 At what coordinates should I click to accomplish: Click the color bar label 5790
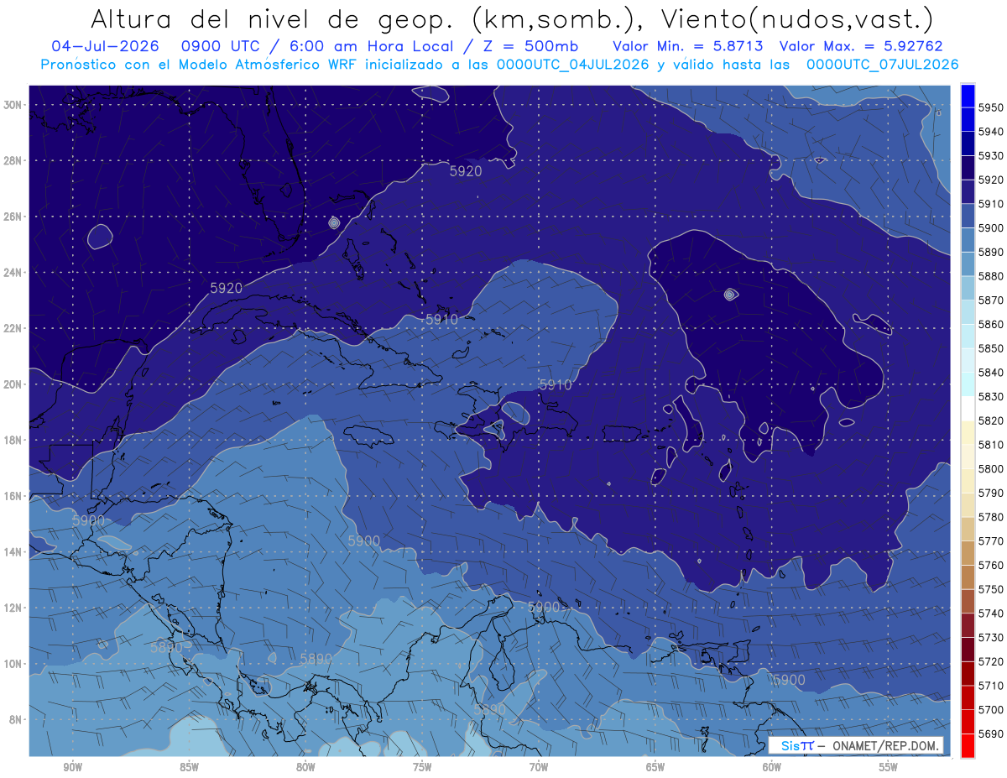(991, 493)
